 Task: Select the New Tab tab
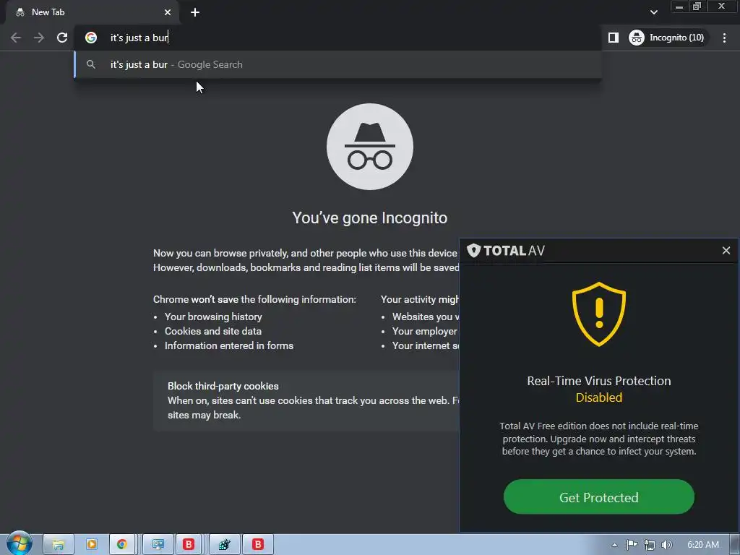[92, 12]
